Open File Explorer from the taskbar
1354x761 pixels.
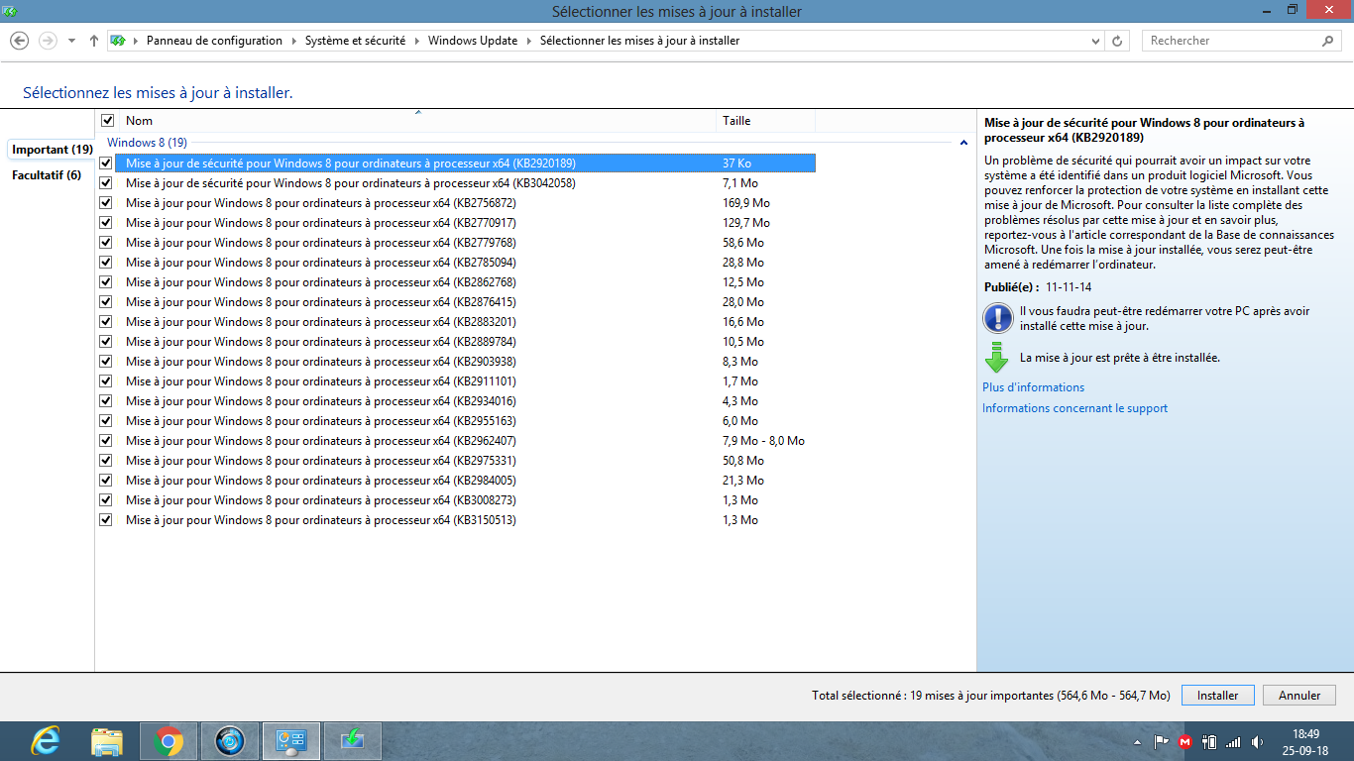point(106,741)
